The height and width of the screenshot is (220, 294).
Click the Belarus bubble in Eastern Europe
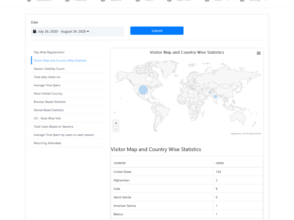(x=195, y=82)
